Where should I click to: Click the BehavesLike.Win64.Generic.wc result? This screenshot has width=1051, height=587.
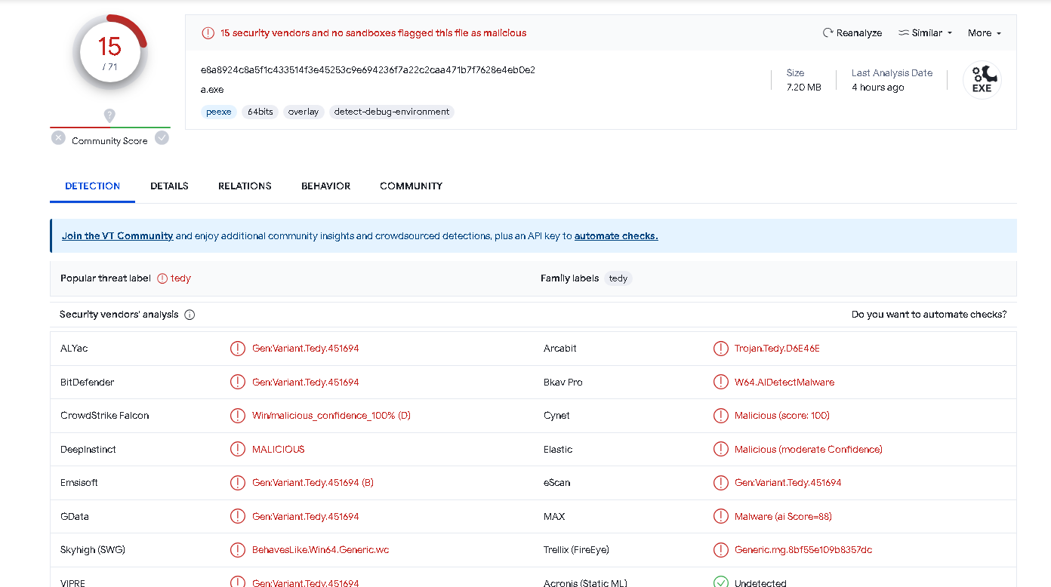point(321,550)
